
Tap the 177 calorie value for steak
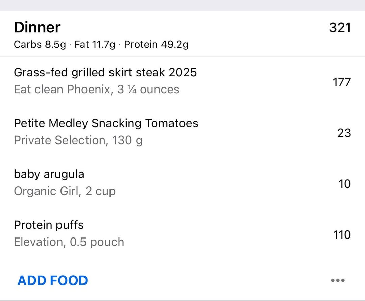pyautogui.click(x=342, y=82)
